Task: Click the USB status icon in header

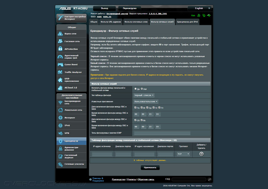Action: 209,15
